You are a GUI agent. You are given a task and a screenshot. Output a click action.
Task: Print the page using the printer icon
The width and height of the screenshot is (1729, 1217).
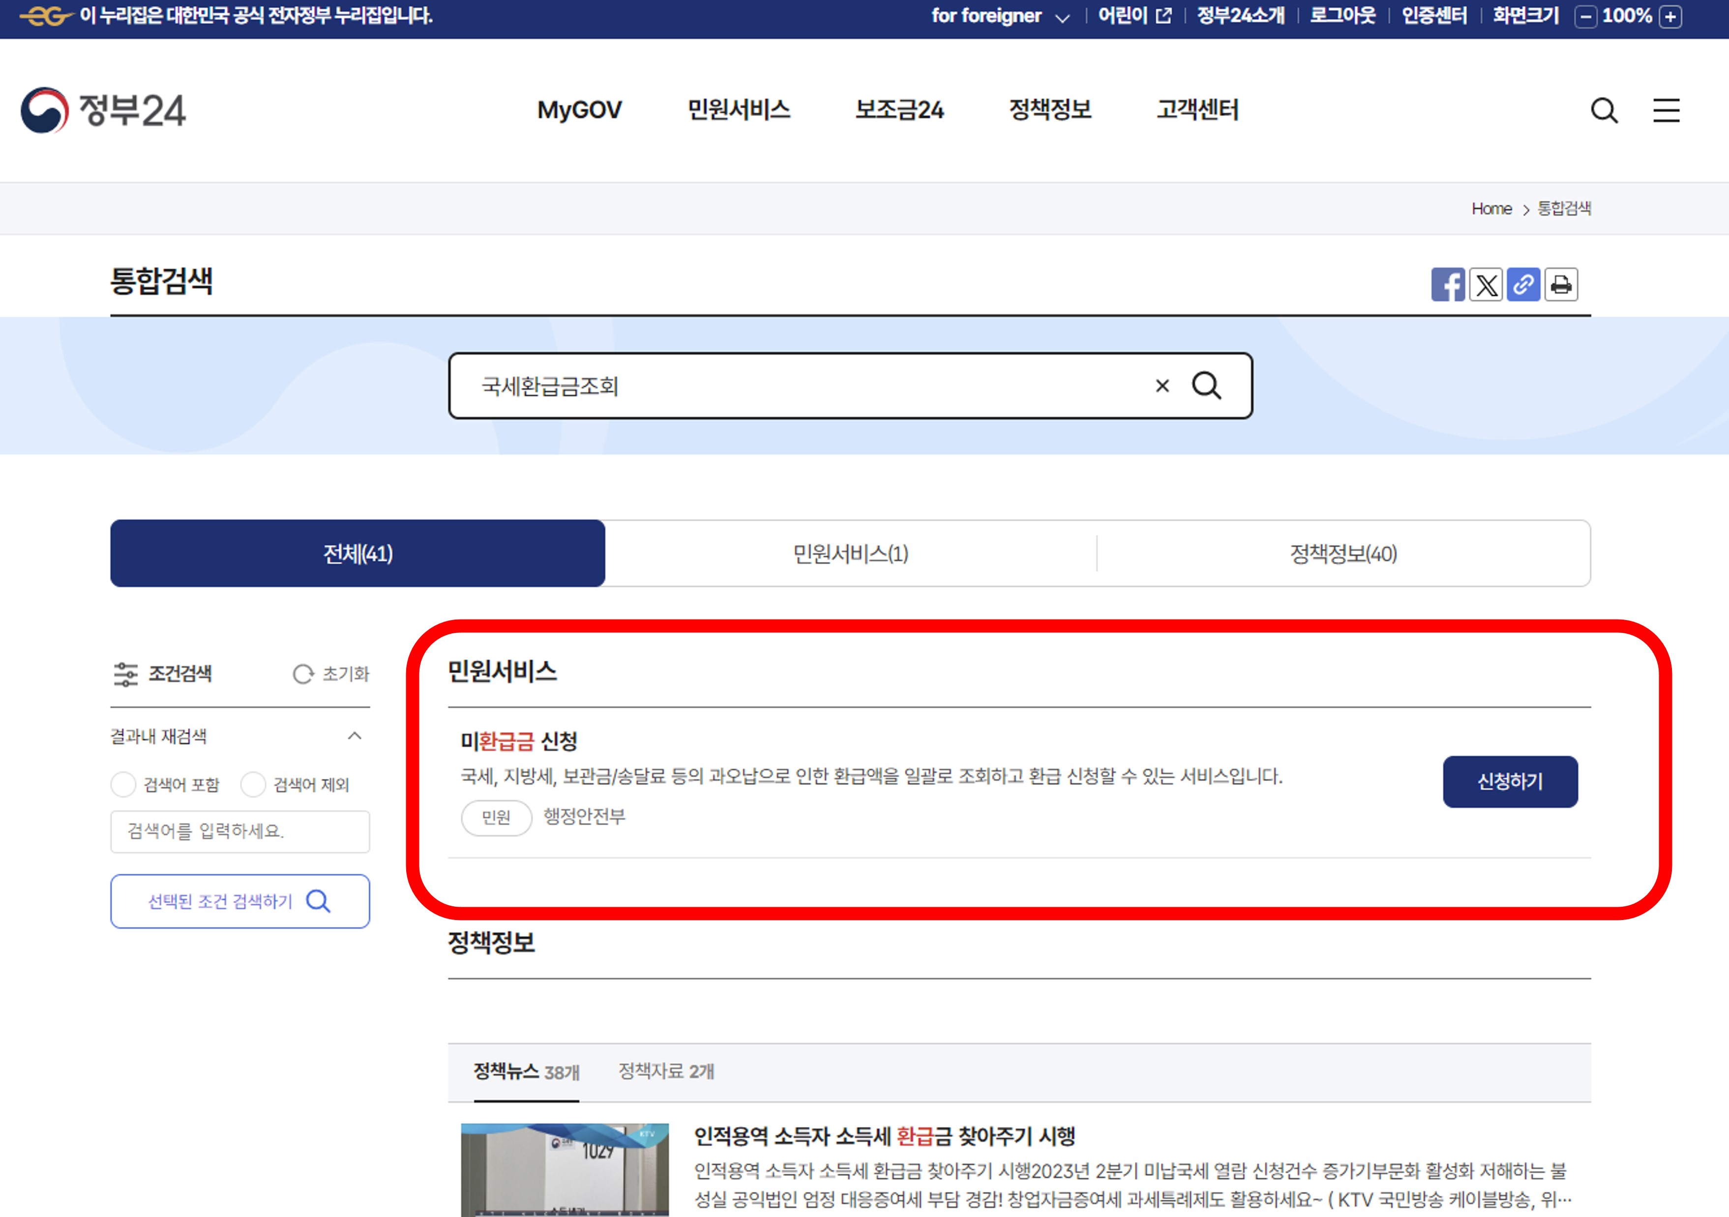coord(1561,285)
